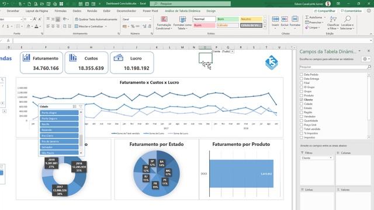Open the Fórmulas ribbon tab
The image size is (374, 210).
pos(61,11)
